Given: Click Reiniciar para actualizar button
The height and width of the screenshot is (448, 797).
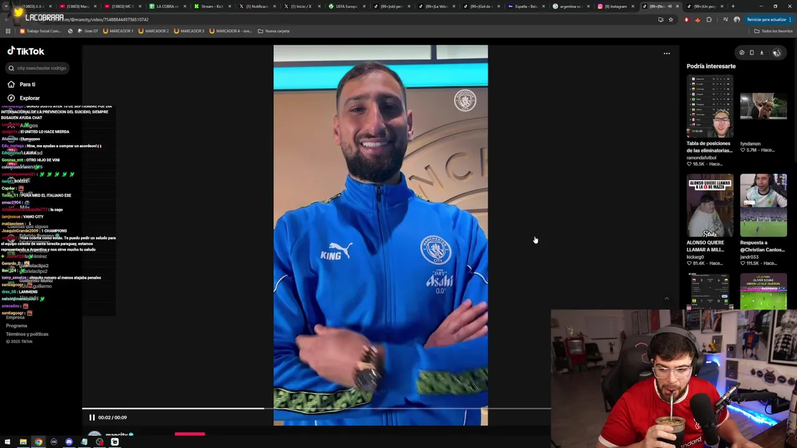Looking at the screenshot, I should pyautogui.click(x=766, y=19).
